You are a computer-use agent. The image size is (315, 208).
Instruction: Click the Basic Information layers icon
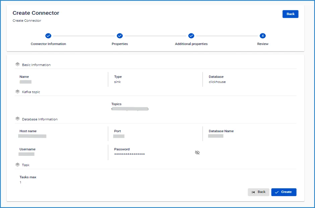point(17,64)
